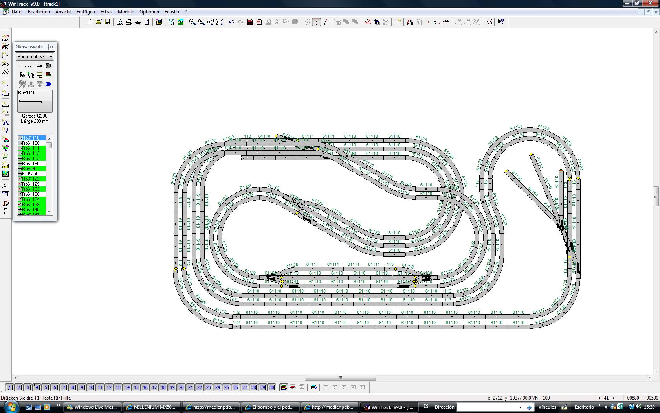Open the Optionen menu
This screenshot has width=660, height=413.
coord(149,12)
